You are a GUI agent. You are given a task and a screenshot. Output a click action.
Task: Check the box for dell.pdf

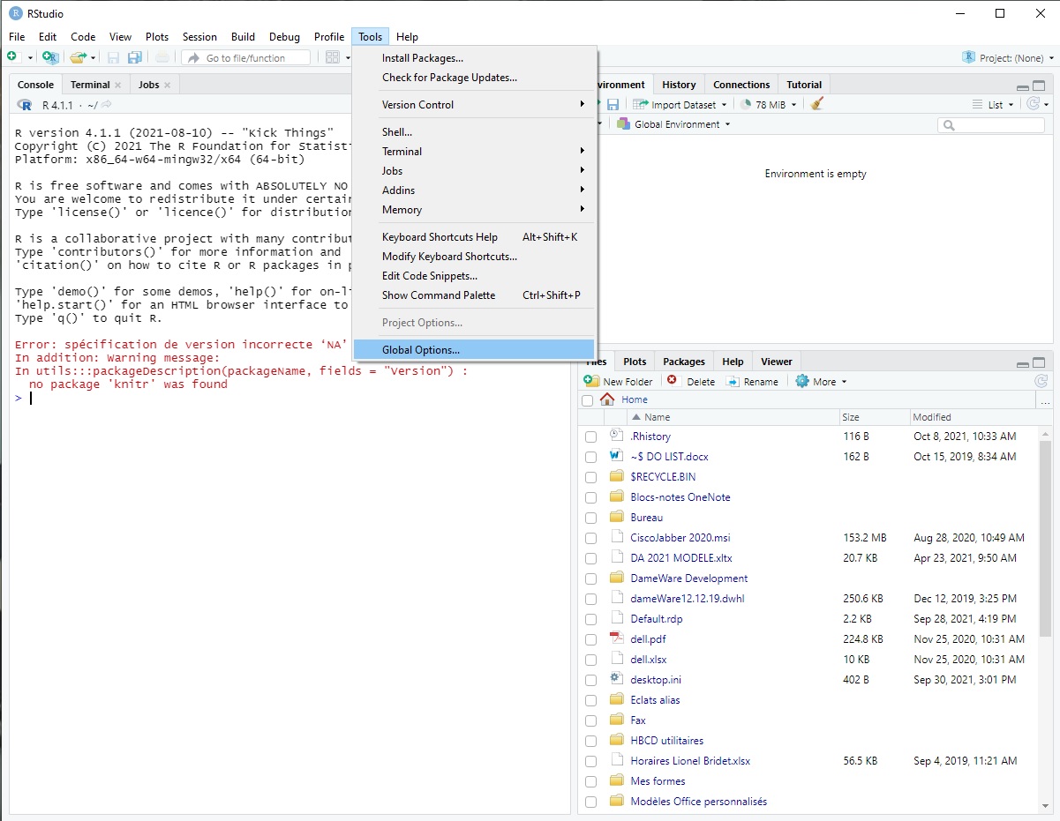[590, 639]
